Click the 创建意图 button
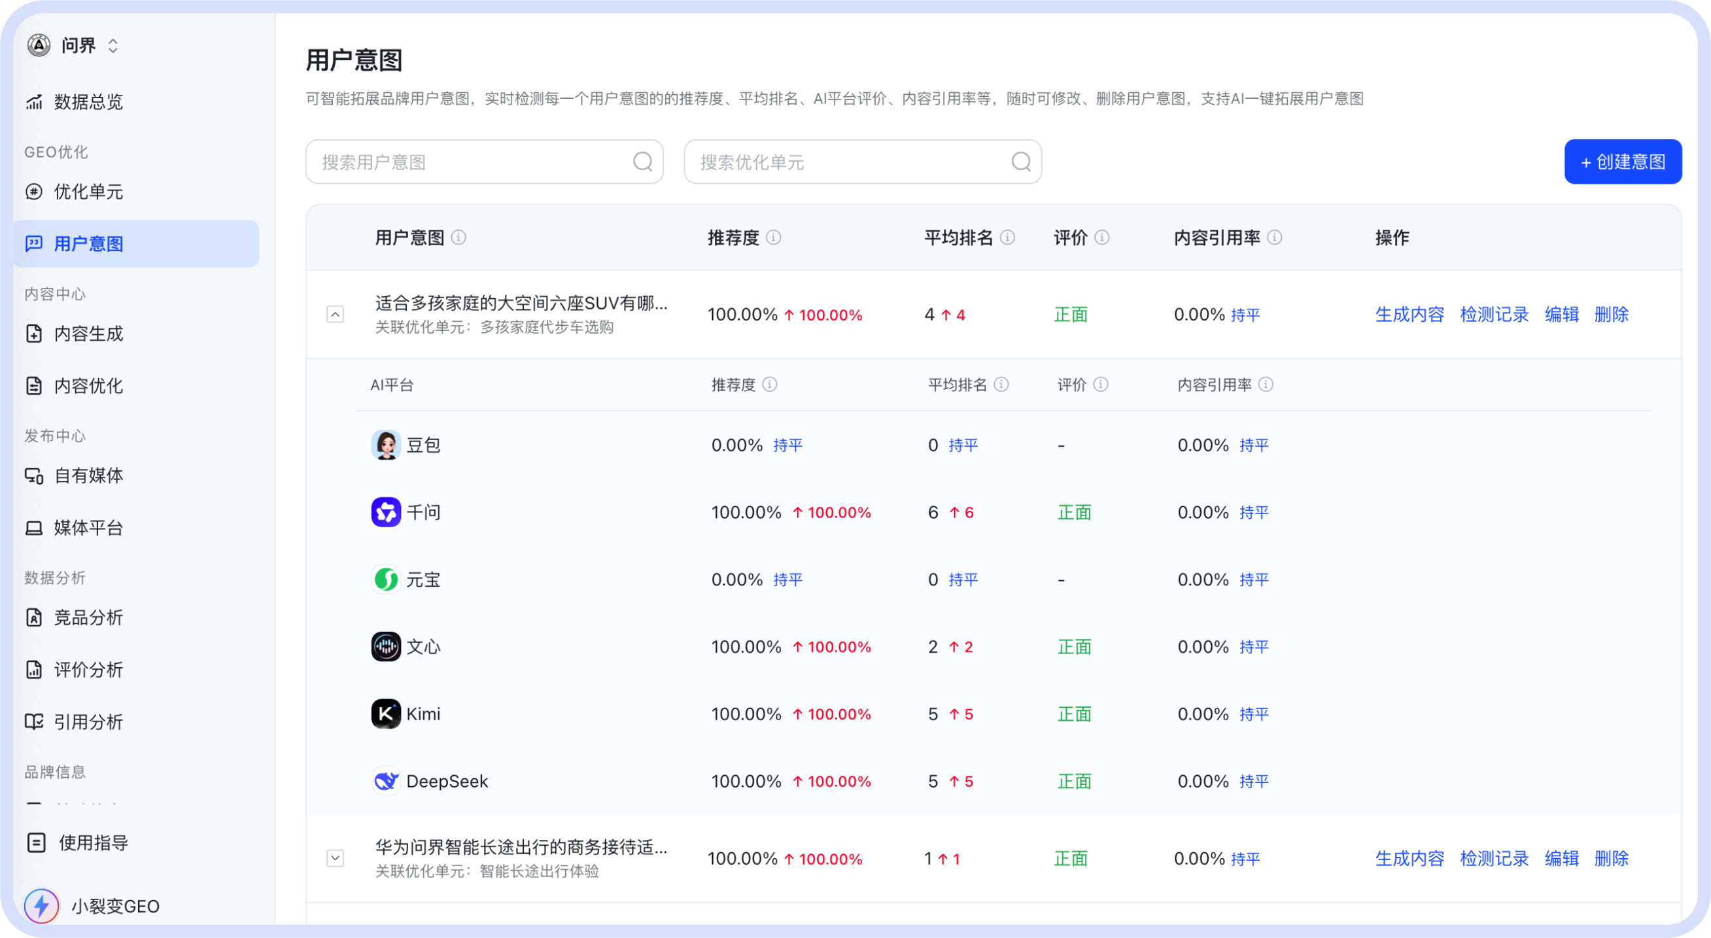 [x=1623, y=162]
